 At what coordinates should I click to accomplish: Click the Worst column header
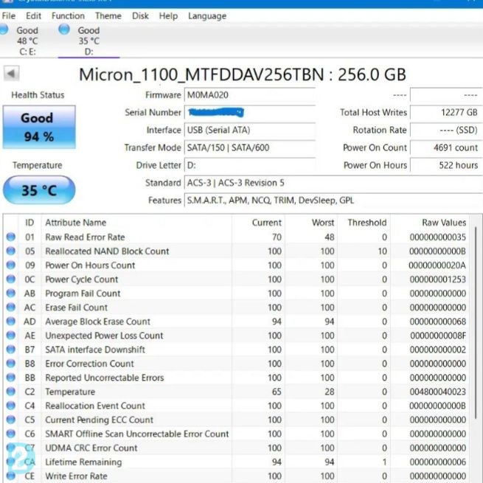tap(311, 223)
